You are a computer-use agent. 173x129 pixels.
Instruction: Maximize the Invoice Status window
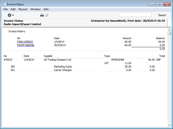159,4
